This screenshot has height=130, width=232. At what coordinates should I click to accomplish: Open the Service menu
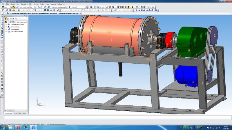point(36,4)
